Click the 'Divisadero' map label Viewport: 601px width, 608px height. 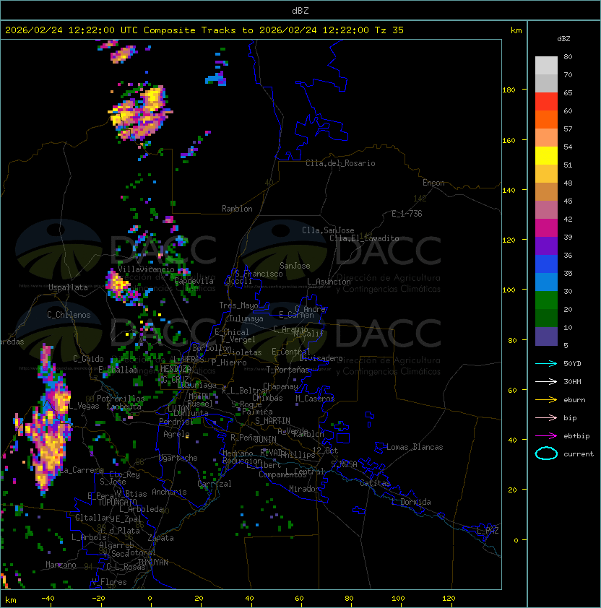tap(321, 358)
